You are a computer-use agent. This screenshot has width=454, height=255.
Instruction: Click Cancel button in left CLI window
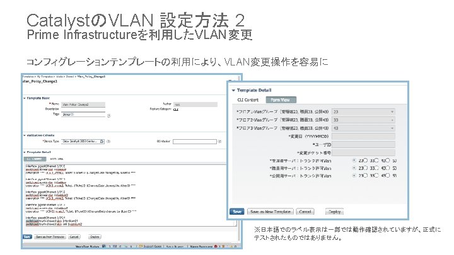pyautogui.click(x=74, y=237)
